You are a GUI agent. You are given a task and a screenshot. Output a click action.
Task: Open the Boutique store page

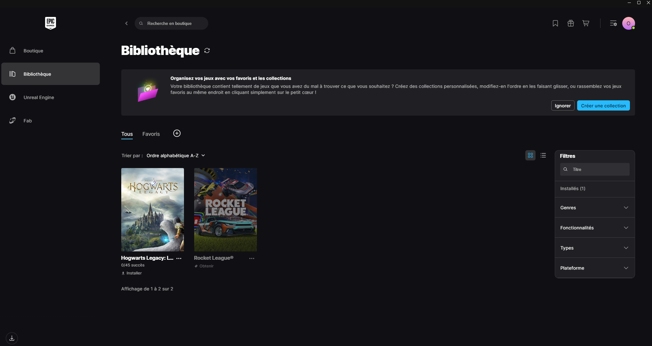tap(51, 50)
